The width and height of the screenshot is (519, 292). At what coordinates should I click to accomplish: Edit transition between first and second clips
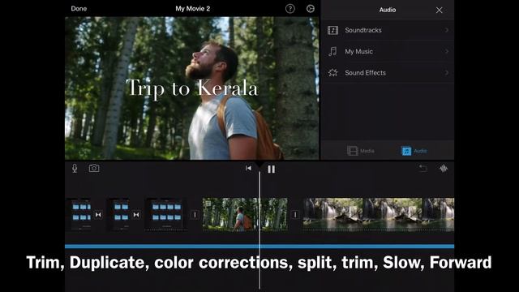click(x=98, y=215)
